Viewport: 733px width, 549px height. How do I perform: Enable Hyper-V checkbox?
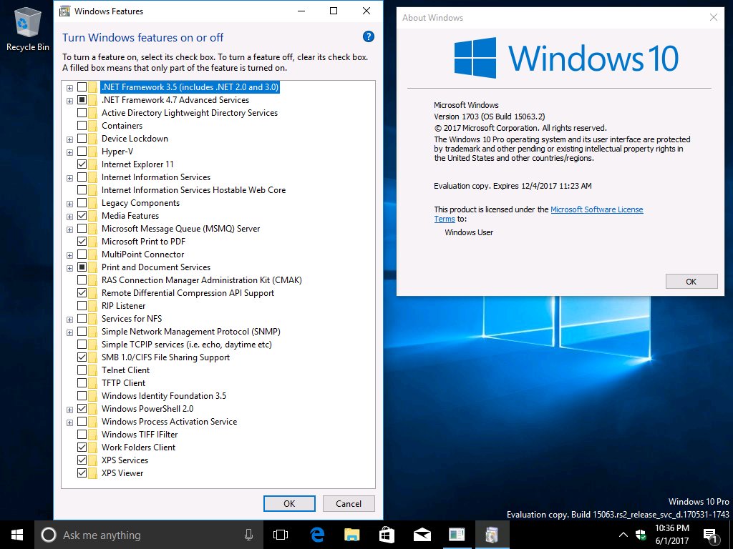[x=82, y=152]
